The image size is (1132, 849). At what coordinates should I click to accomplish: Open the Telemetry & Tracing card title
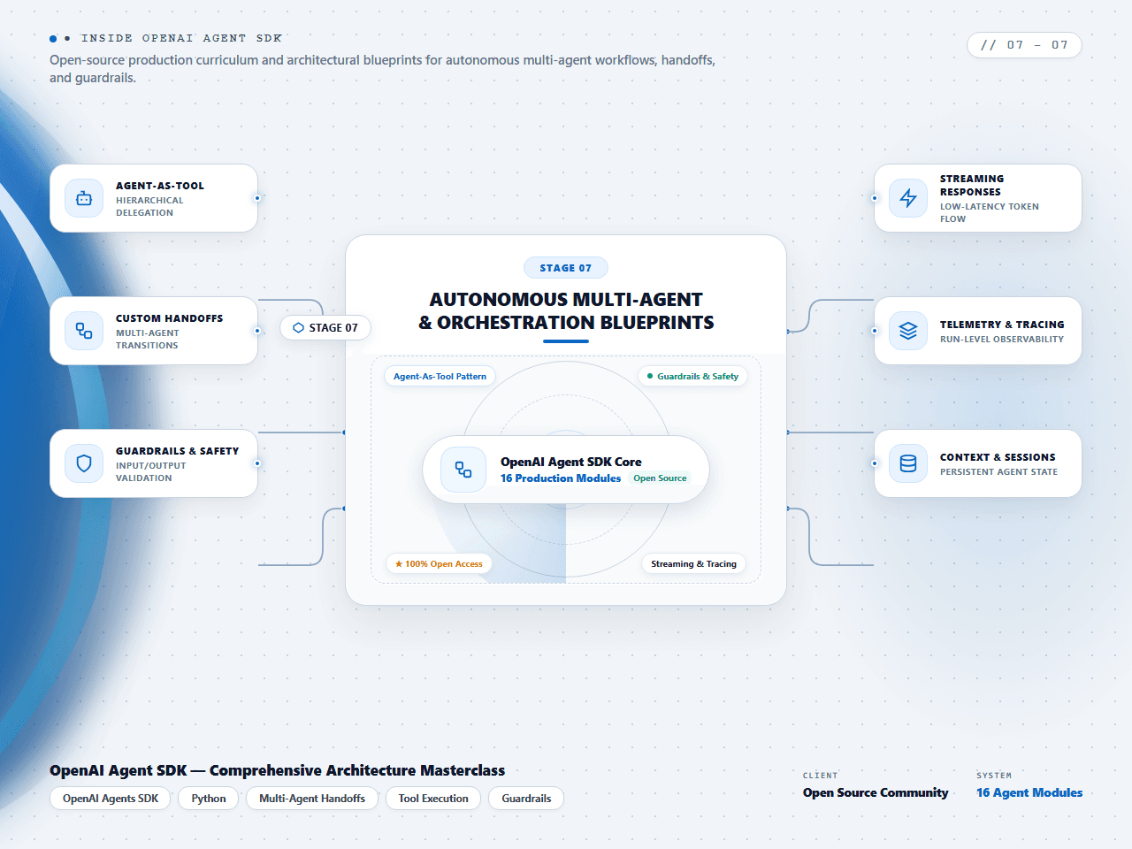[1002, 325]
